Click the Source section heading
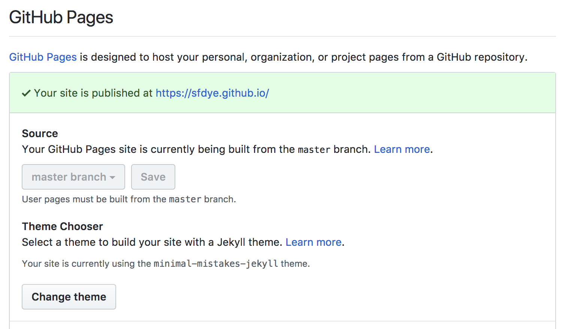Screen dimensions: 565x329 (40, 133)
